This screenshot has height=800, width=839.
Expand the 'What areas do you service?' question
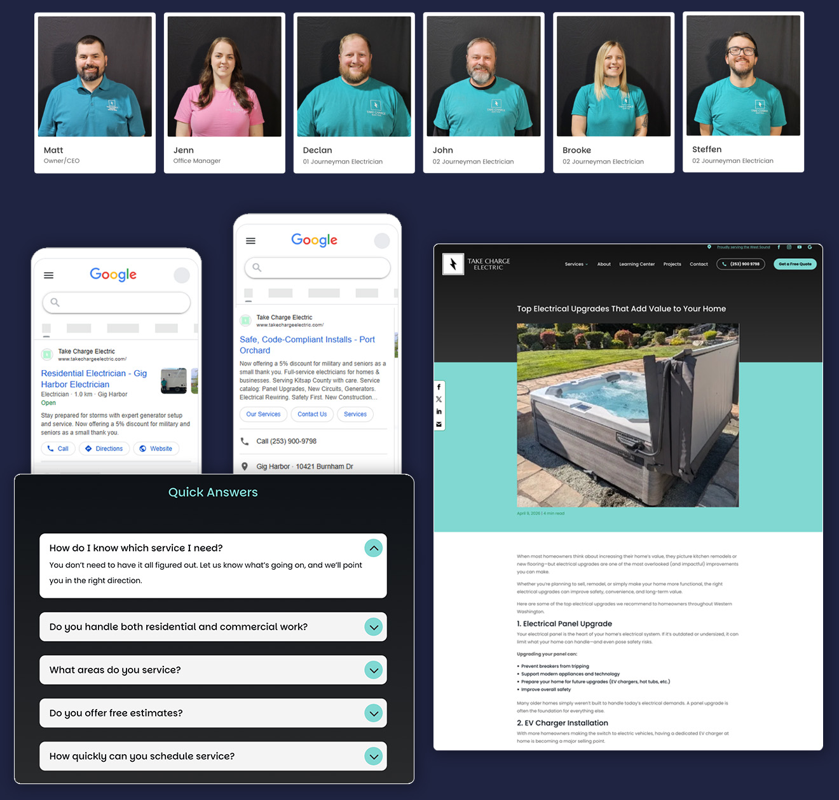click(374, 670)
